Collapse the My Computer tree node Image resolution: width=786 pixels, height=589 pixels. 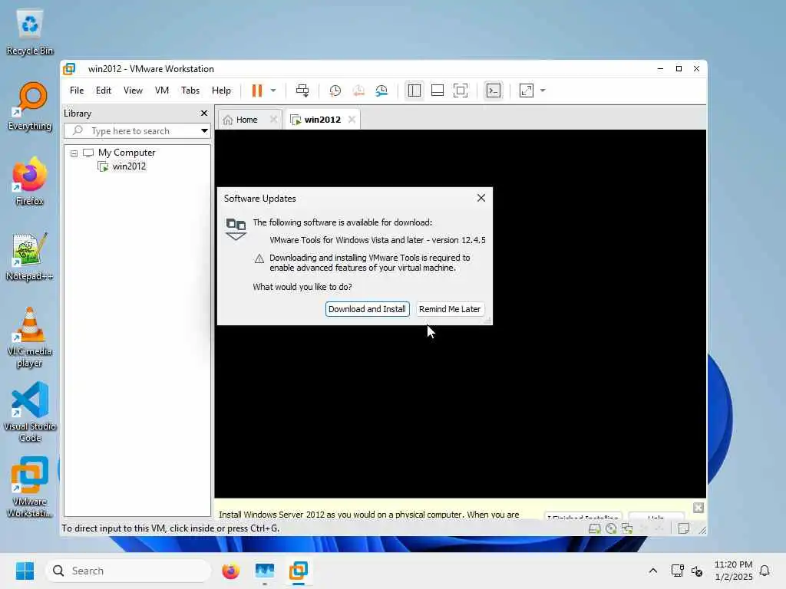tap(74, 153)
